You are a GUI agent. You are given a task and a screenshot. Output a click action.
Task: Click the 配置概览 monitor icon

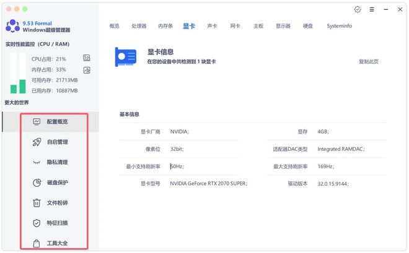(x=37, y=122)
